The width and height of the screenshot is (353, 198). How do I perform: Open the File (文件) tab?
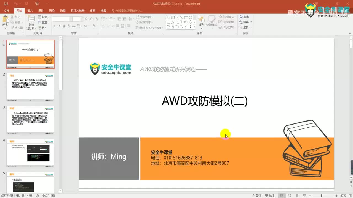point(7,10)
